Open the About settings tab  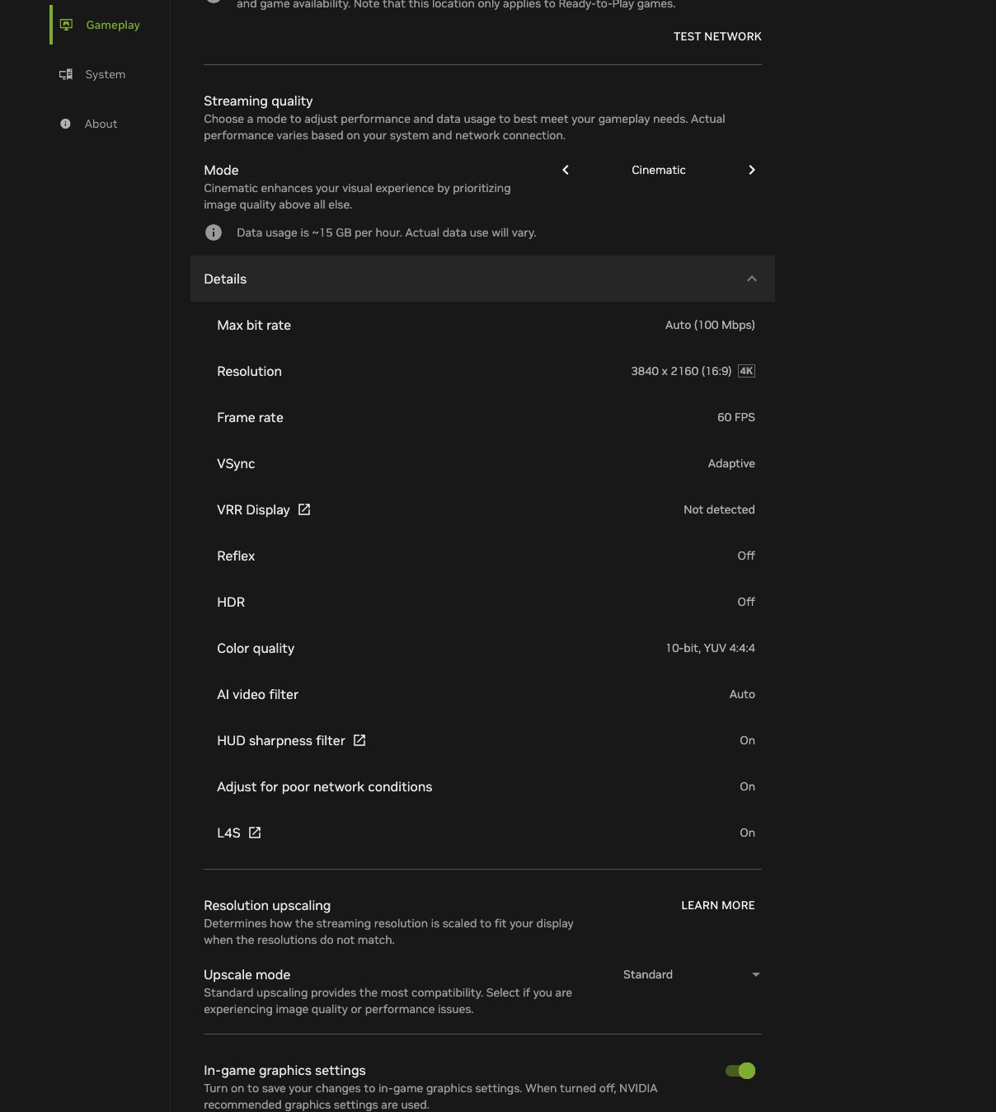(101, 124)
